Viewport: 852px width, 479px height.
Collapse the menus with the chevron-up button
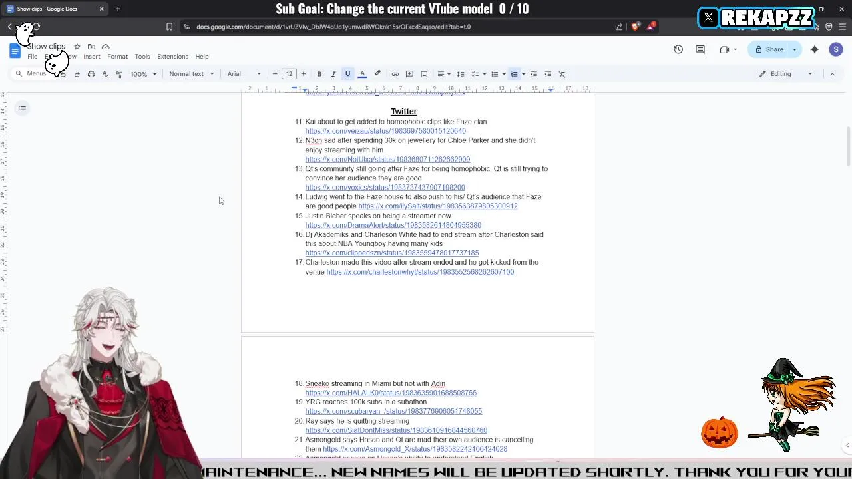pyautogui.click(x=832, y=74)
